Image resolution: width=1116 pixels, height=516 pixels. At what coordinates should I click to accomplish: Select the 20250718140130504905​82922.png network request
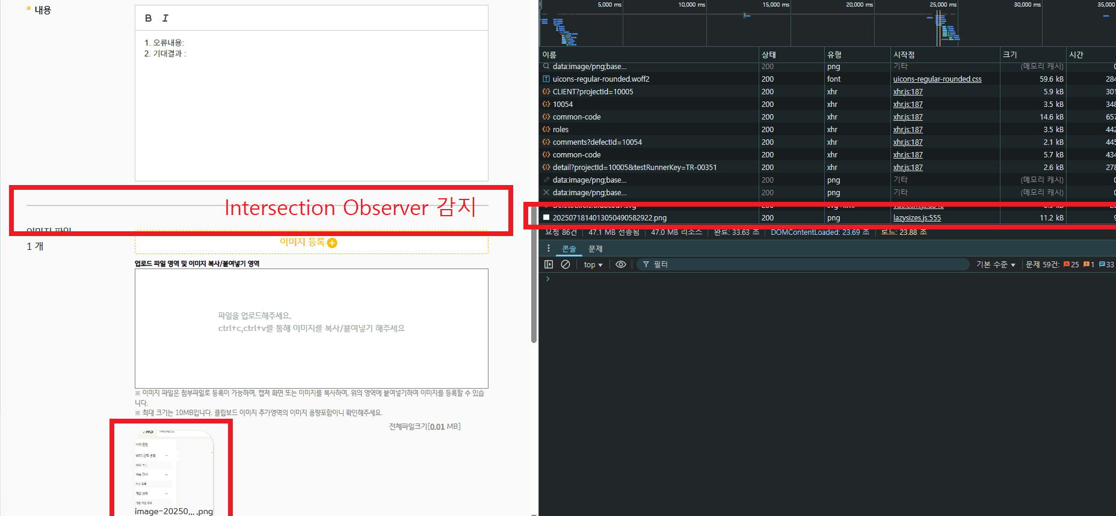pos(609,218)
